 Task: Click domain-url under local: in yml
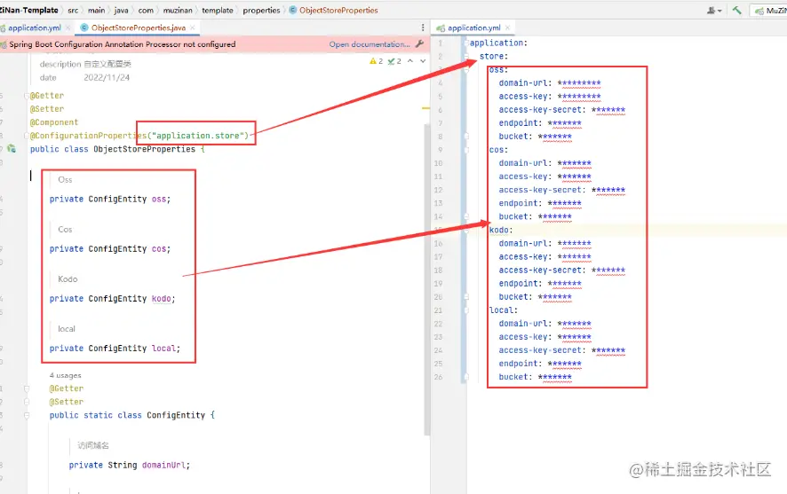click(x=525, y=324)
